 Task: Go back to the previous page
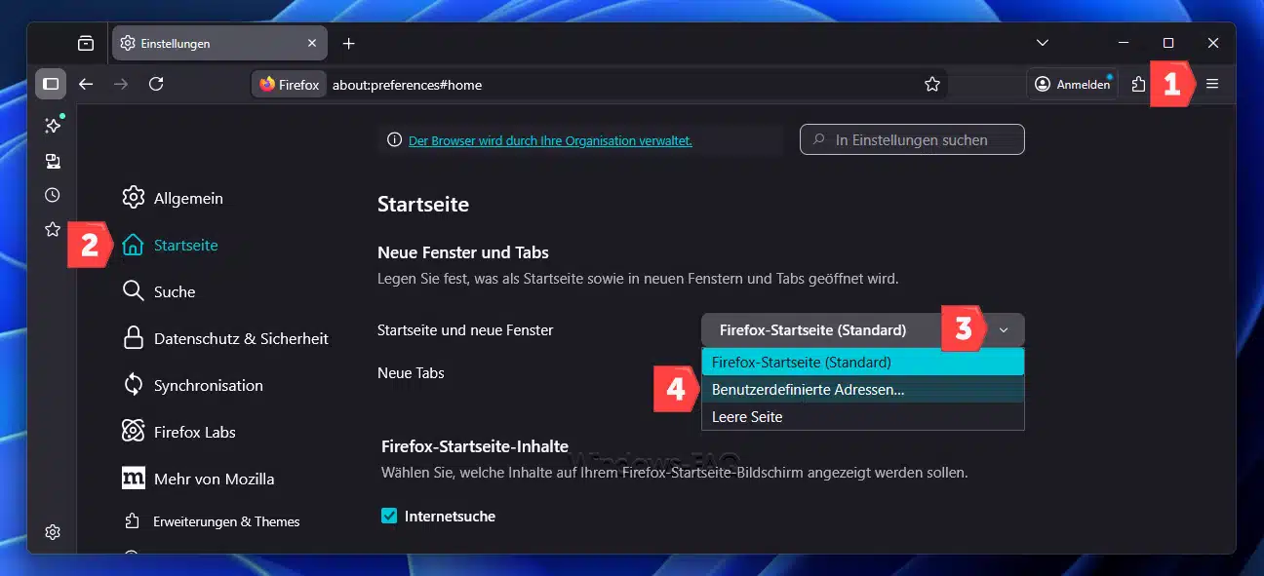coord(86,85)
